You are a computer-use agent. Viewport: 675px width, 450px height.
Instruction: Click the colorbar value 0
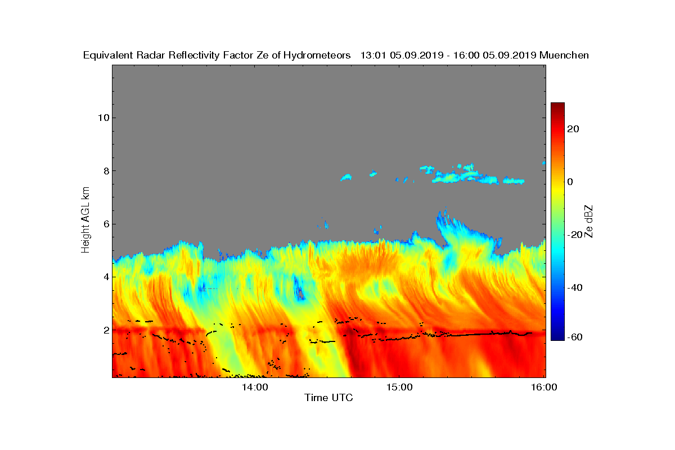(571, 182)
